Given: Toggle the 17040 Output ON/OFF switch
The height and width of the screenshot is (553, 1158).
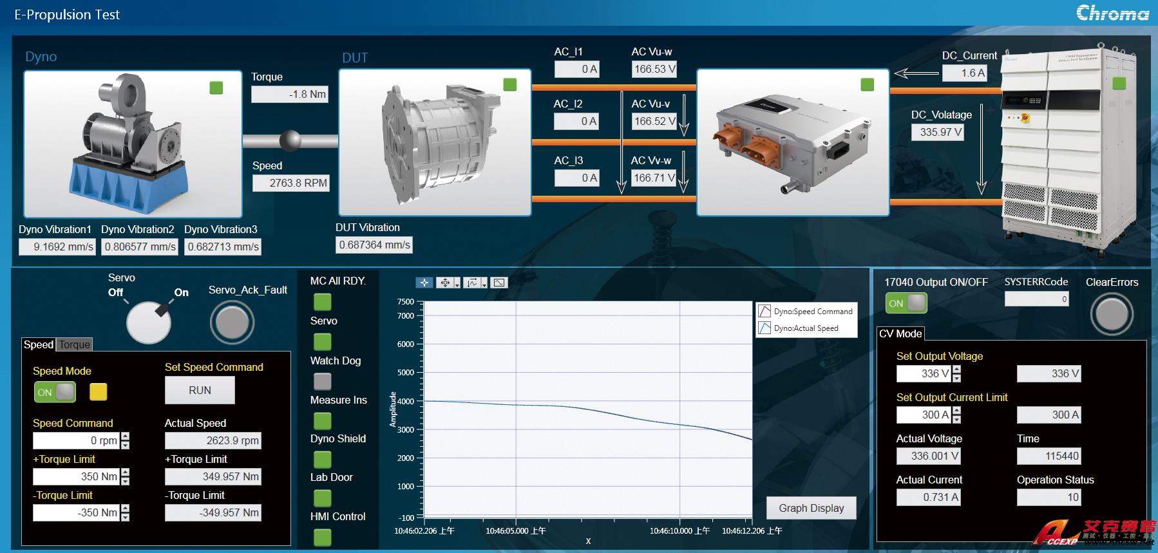Looking at the screenshot, I should pos(906,303).
